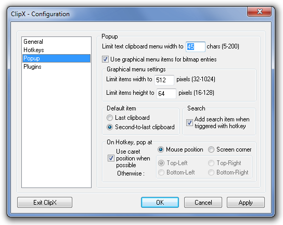
Task: Select Last clipboard as default item
Action: [x=110, y=118]
